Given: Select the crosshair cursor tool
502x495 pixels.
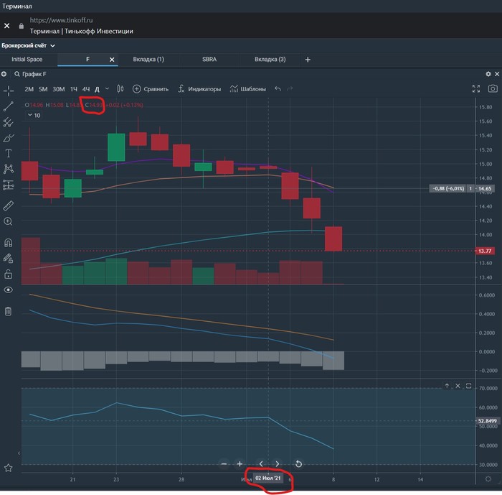Looking at the screenshot, I should (x=9, y=90).
